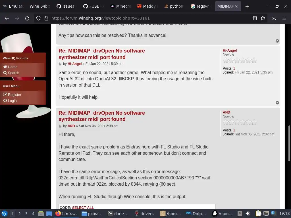Click post icon beside Hi-Angel's byline

[60, 64]
